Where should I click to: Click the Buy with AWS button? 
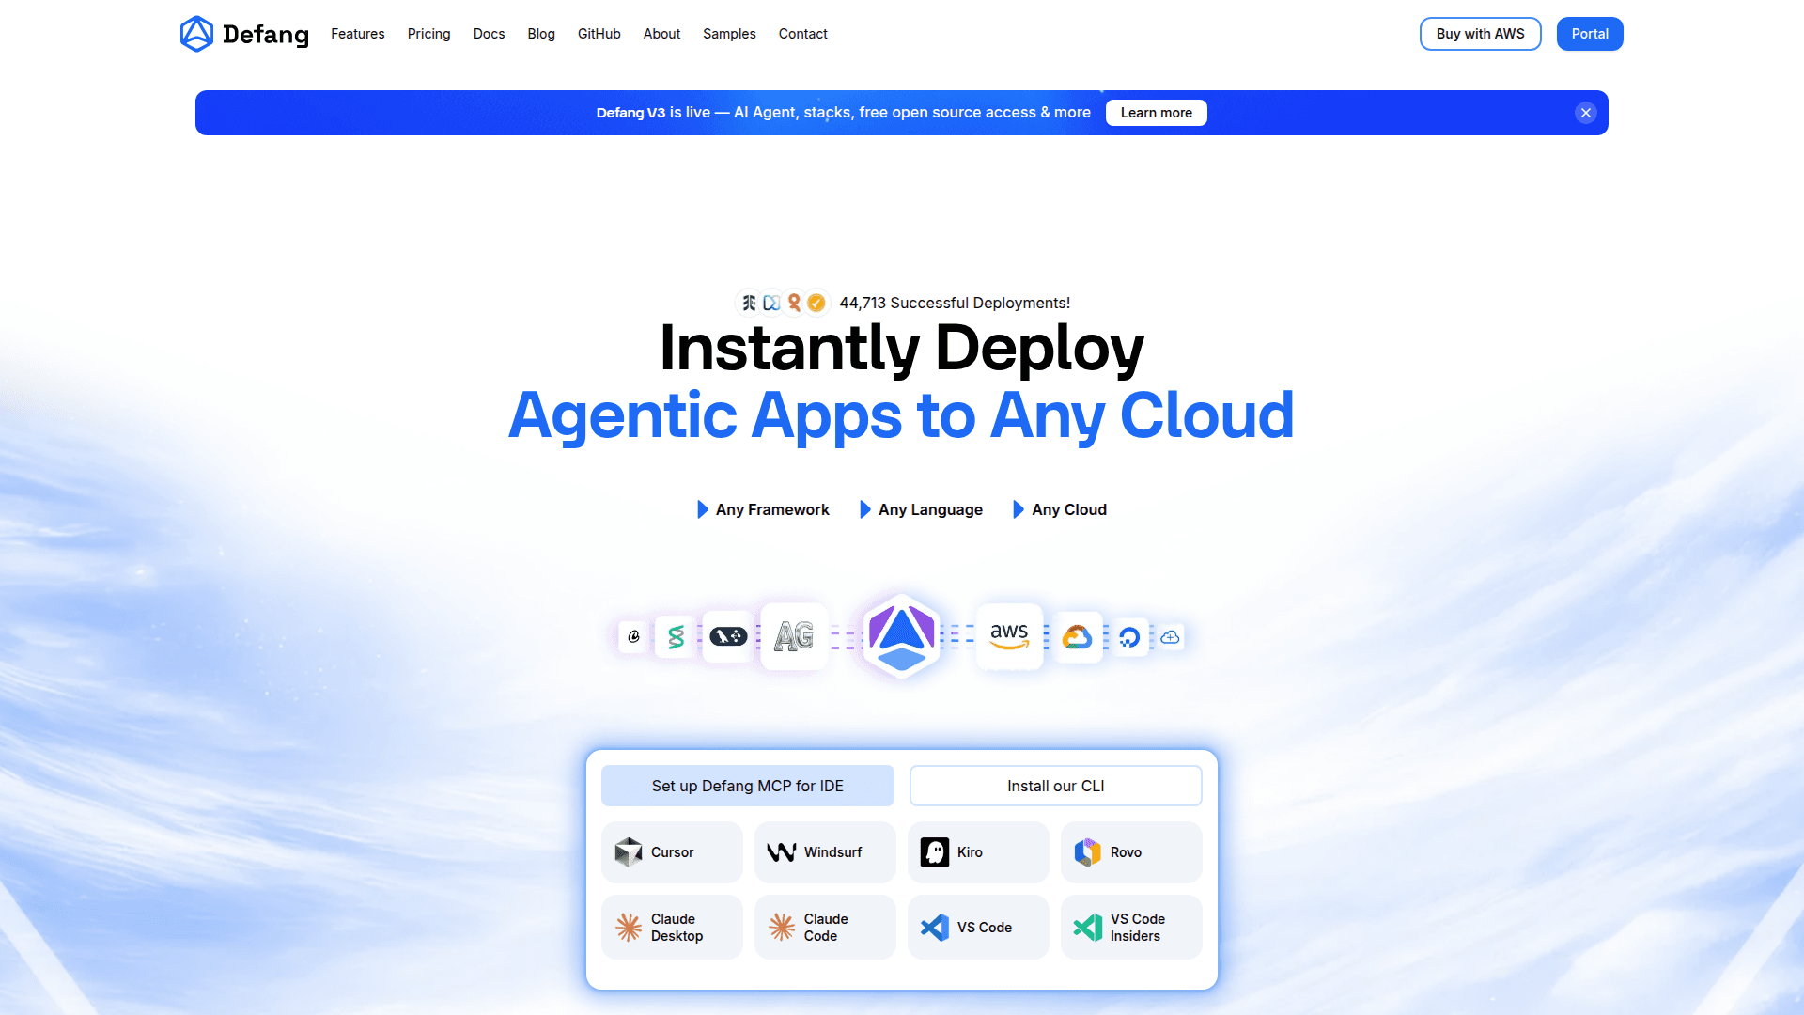pyautogui.click(x=1480, y=34)
